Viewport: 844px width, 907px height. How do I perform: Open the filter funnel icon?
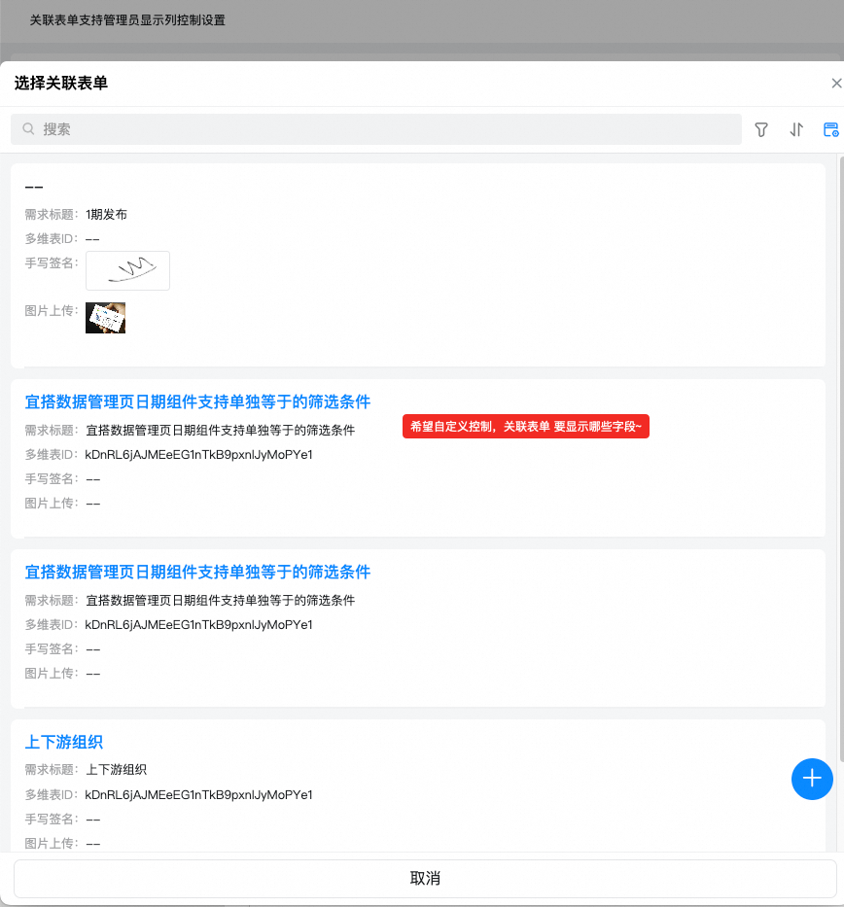[x=761, y=129]
